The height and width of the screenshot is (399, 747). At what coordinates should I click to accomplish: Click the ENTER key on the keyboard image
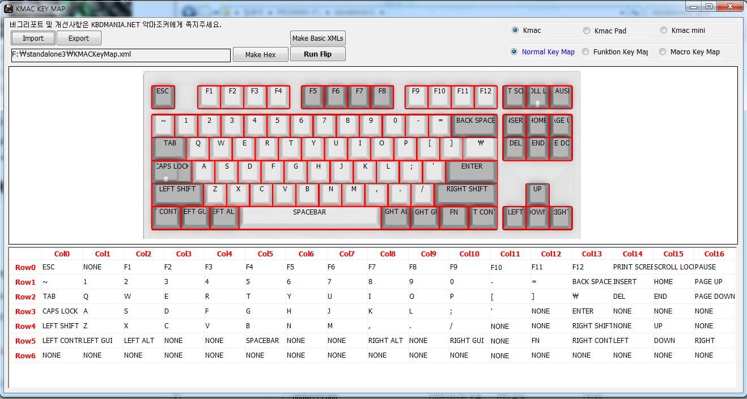coord(472,171)
